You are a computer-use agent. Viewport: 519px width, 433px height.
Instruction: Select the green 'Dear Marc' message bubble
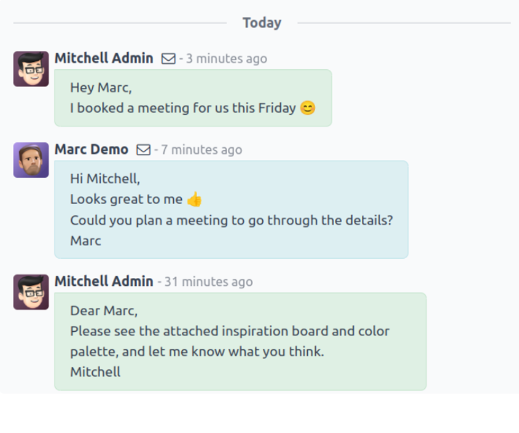tap(240, 342)
